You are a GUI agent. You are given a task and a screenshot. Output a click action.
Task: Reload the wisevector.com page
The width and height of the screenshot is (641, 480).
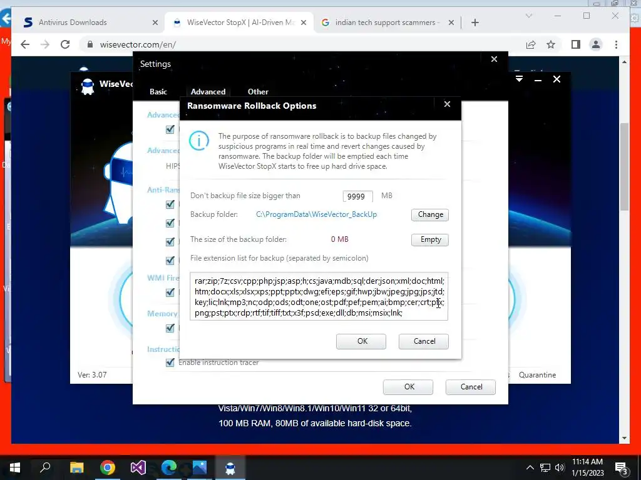(x=65, y=44)
